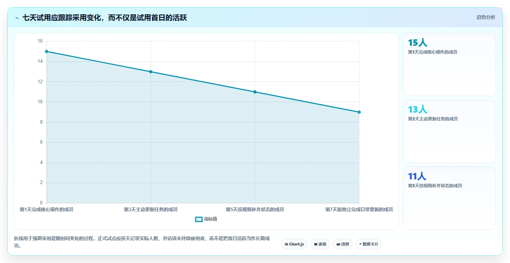Select the Chart.js chip
Screen dimensions: 510x263
(x=294, y=244)
